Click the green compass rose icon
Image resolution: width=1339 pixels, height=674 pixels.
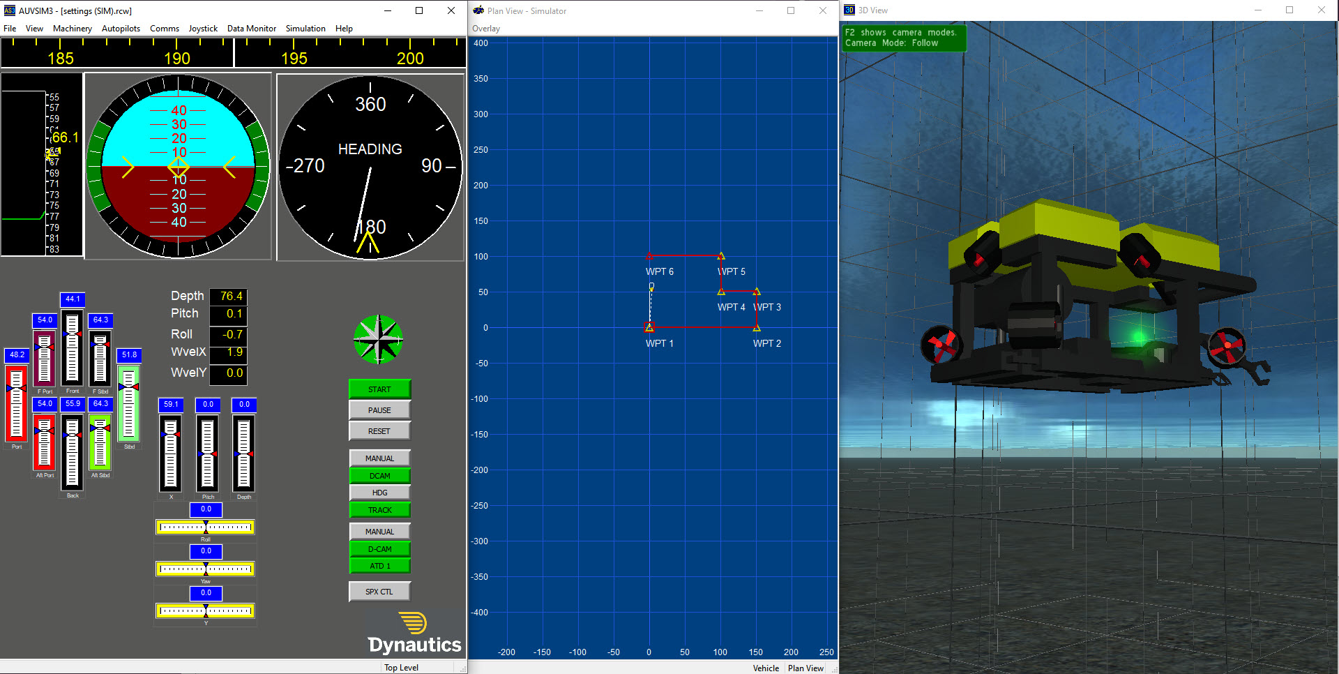tap(378, 340)
